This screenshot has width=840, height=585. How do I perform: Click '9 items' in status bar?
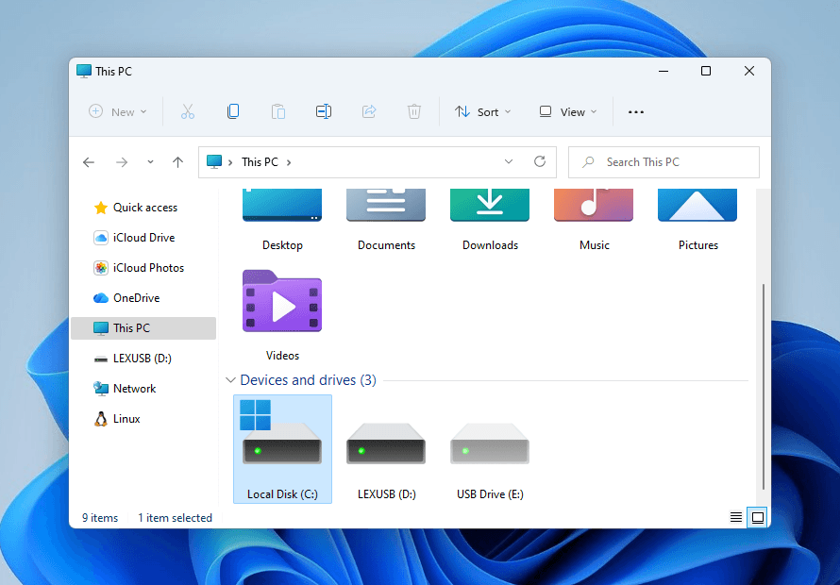[x=100, y=518]
